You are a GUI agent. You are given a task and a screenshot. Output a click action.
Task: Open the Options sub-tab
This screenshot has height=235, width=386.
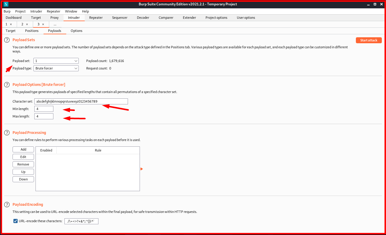tap(77, 31)
